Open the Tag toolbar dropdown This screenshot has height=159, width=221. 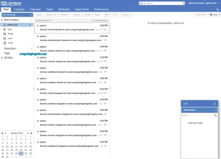pos(115,15)
